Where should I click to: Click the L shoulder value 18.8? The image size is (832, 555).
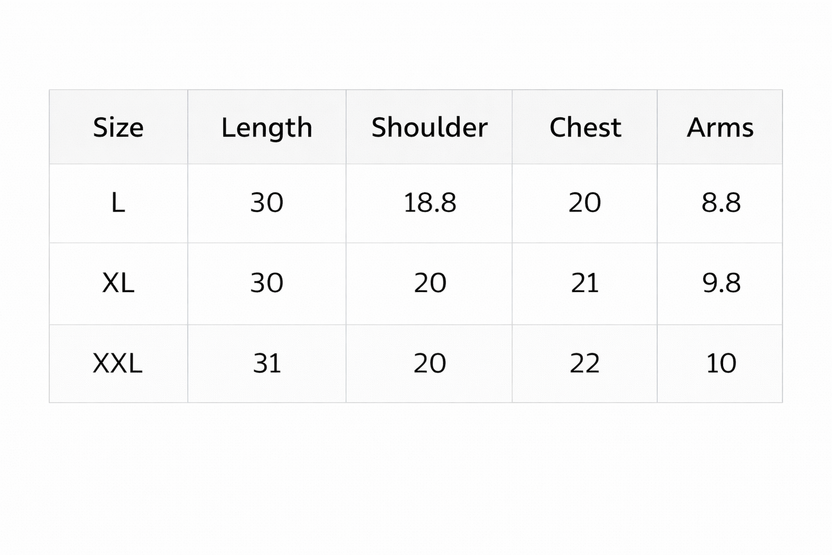pos(430,203)
